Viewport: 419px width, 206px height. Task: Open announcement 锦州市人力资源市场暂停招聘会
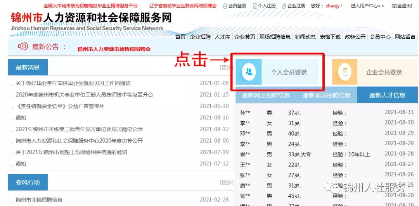tap(114, 49)
